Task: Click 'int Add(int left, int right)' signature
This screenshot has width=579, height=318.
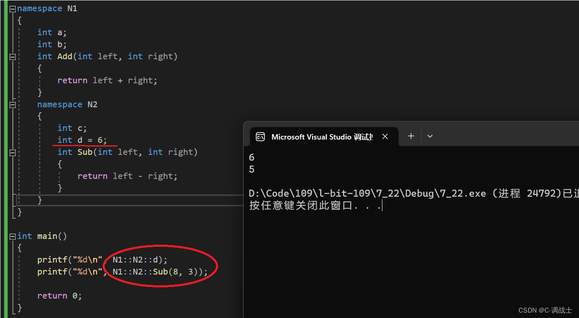Action: coord(107,57)
